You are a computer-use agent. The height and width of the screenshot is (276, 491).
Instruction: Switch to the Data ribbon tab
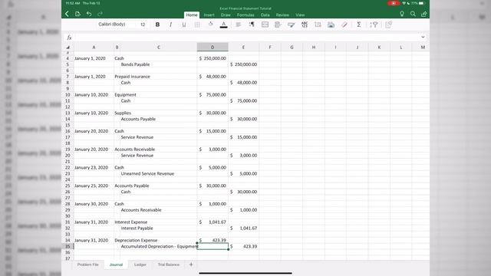point(265,15)
